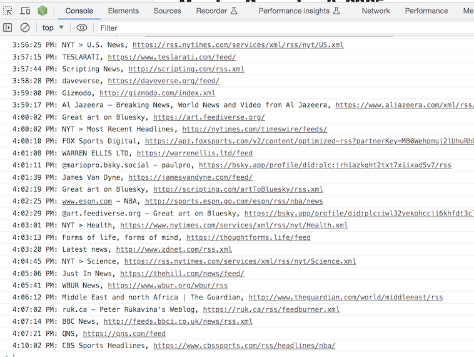Click the flask icon next to Recorder
This screenshot has height=357, width=474.
click(234, 11)
